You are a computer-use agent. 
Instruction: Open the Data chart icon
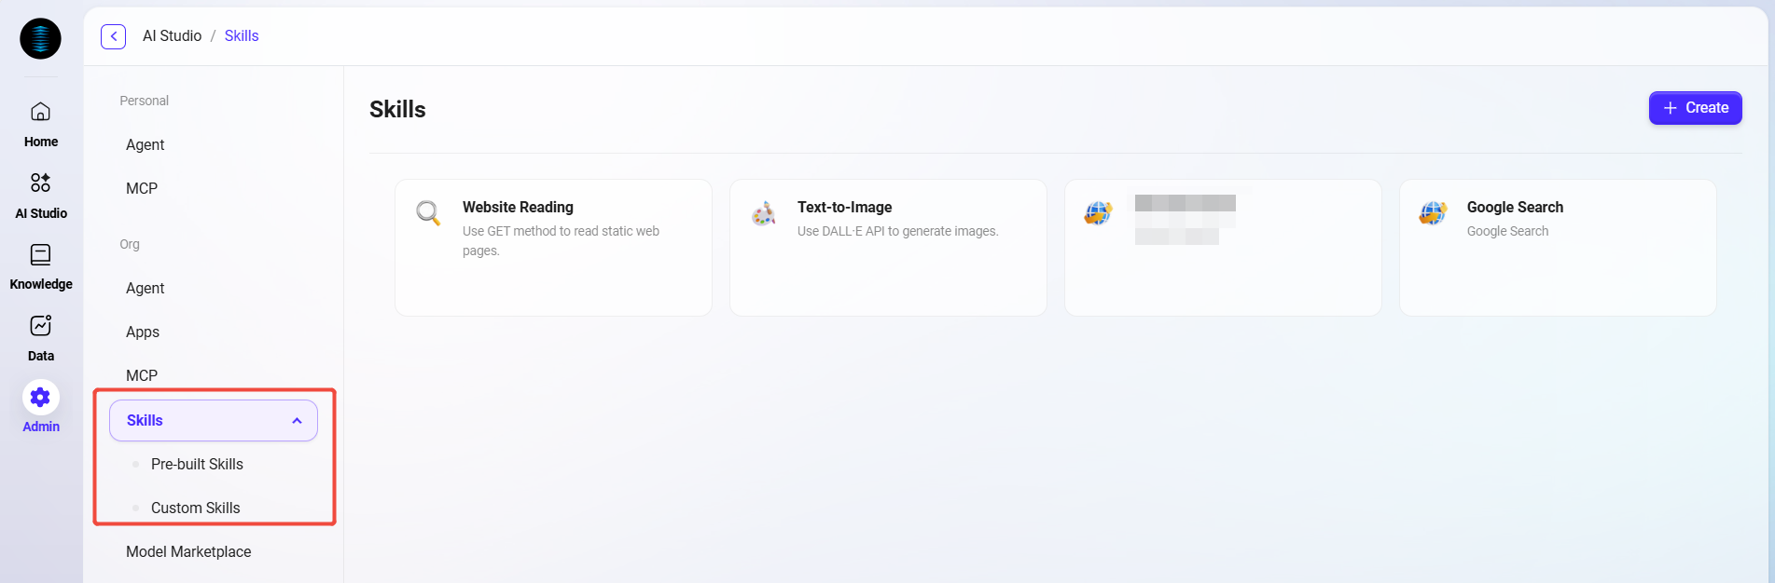[x=40, y=325]
